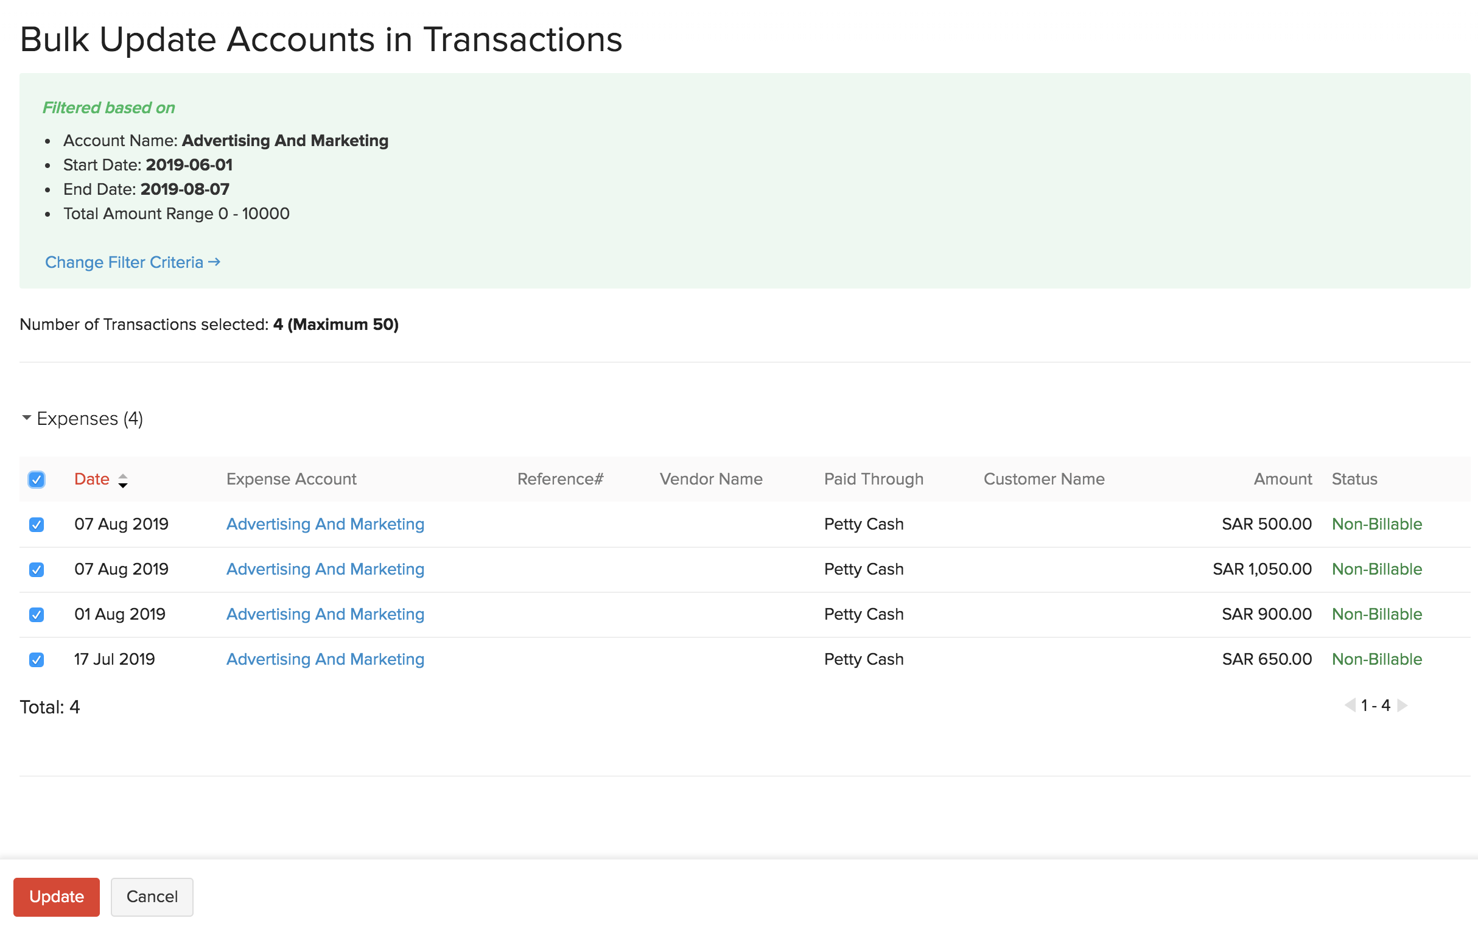1478x935 pixels.
Task: Open Change Filter Criteria
Action: [x=132, y=262]
